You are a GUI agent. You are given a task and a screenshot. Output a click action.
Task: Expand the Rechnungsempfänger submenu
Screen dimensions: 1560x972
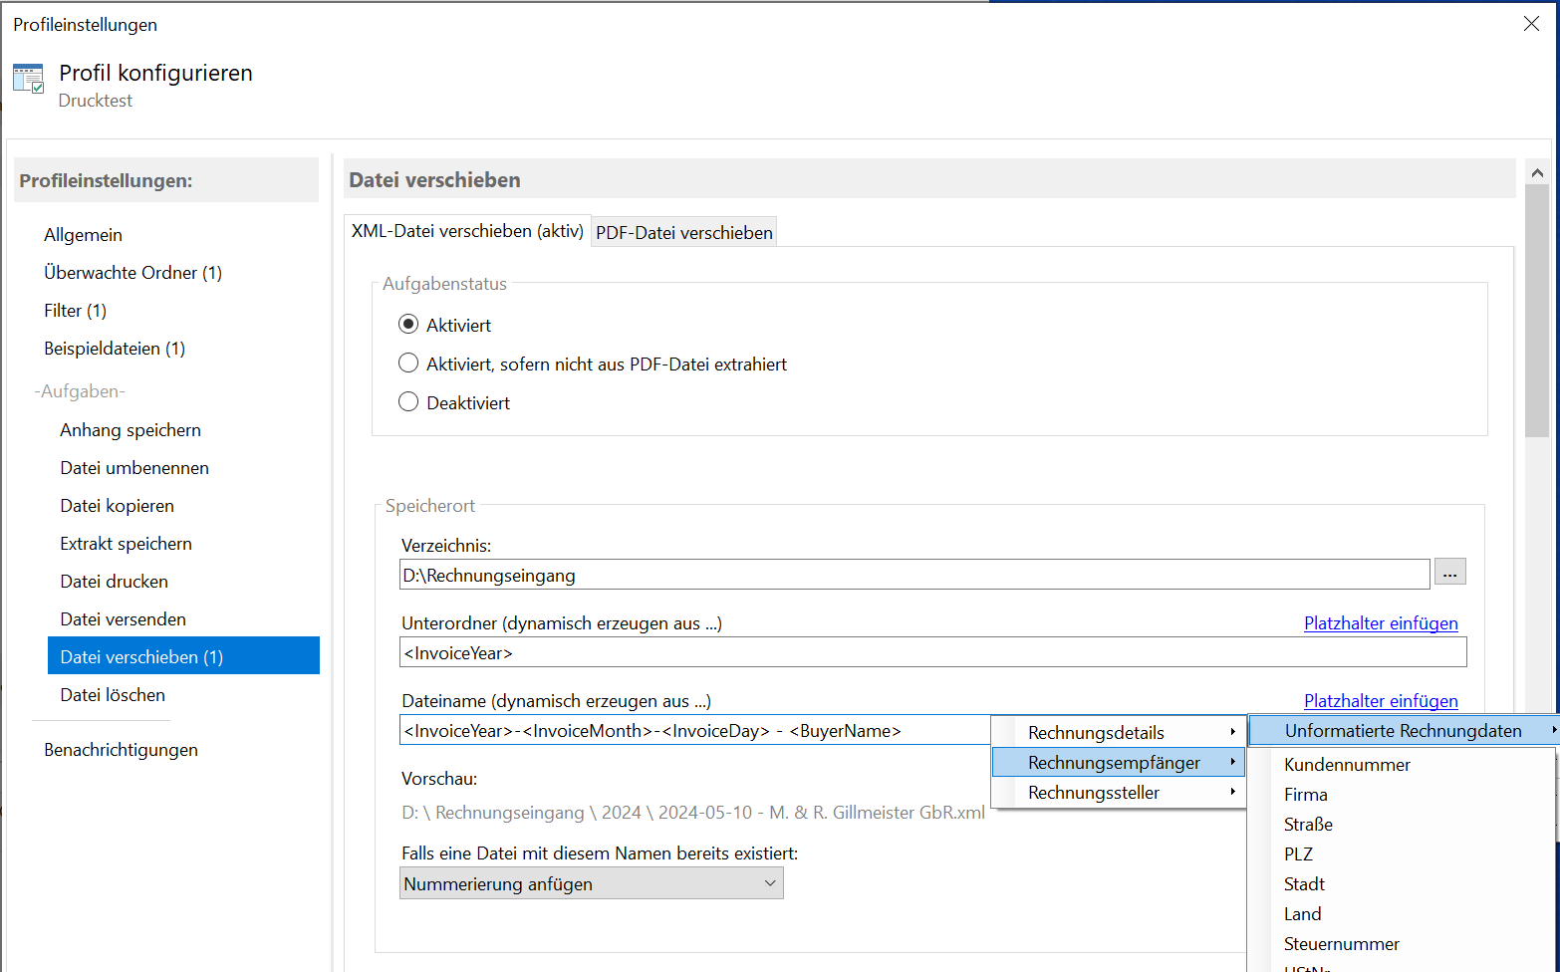[1119, 763]
